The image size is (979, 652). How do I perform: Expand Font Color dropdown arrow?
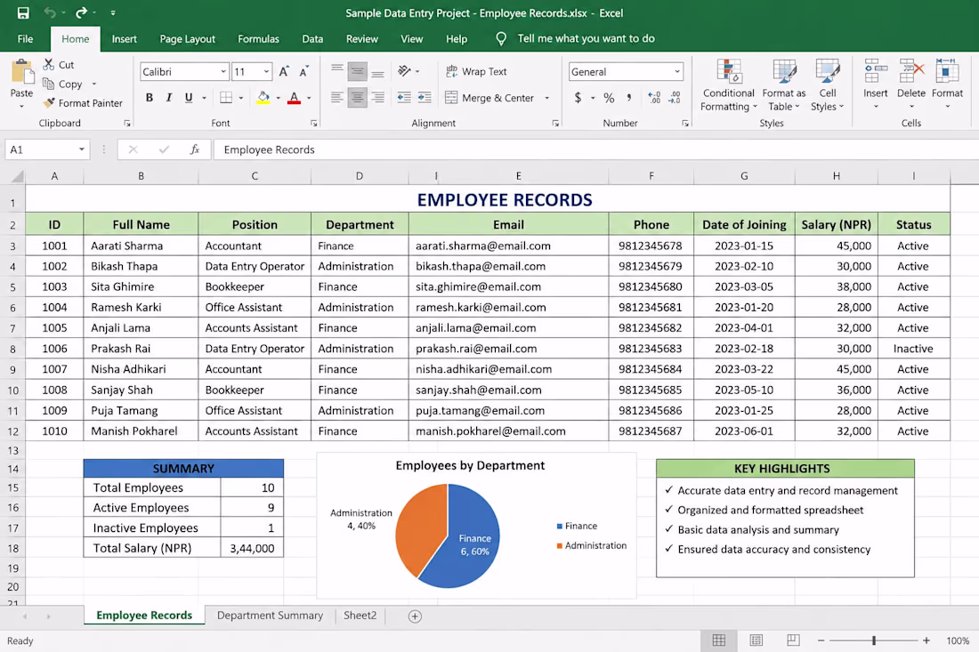pos(309,99)
